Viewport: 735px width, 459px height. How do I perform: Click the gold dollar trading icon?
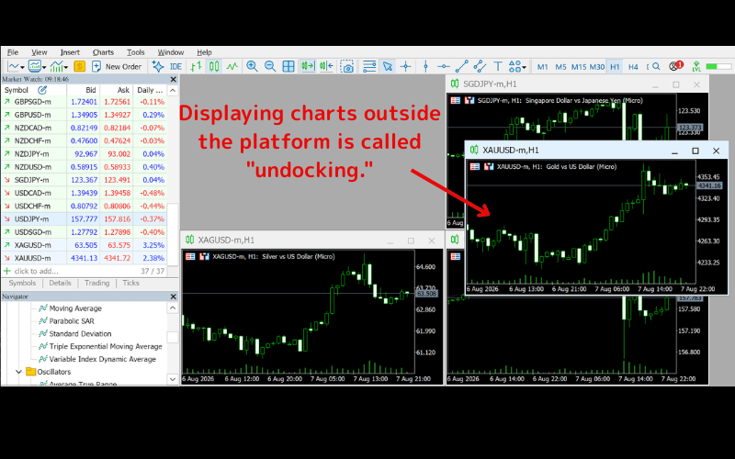80,66
